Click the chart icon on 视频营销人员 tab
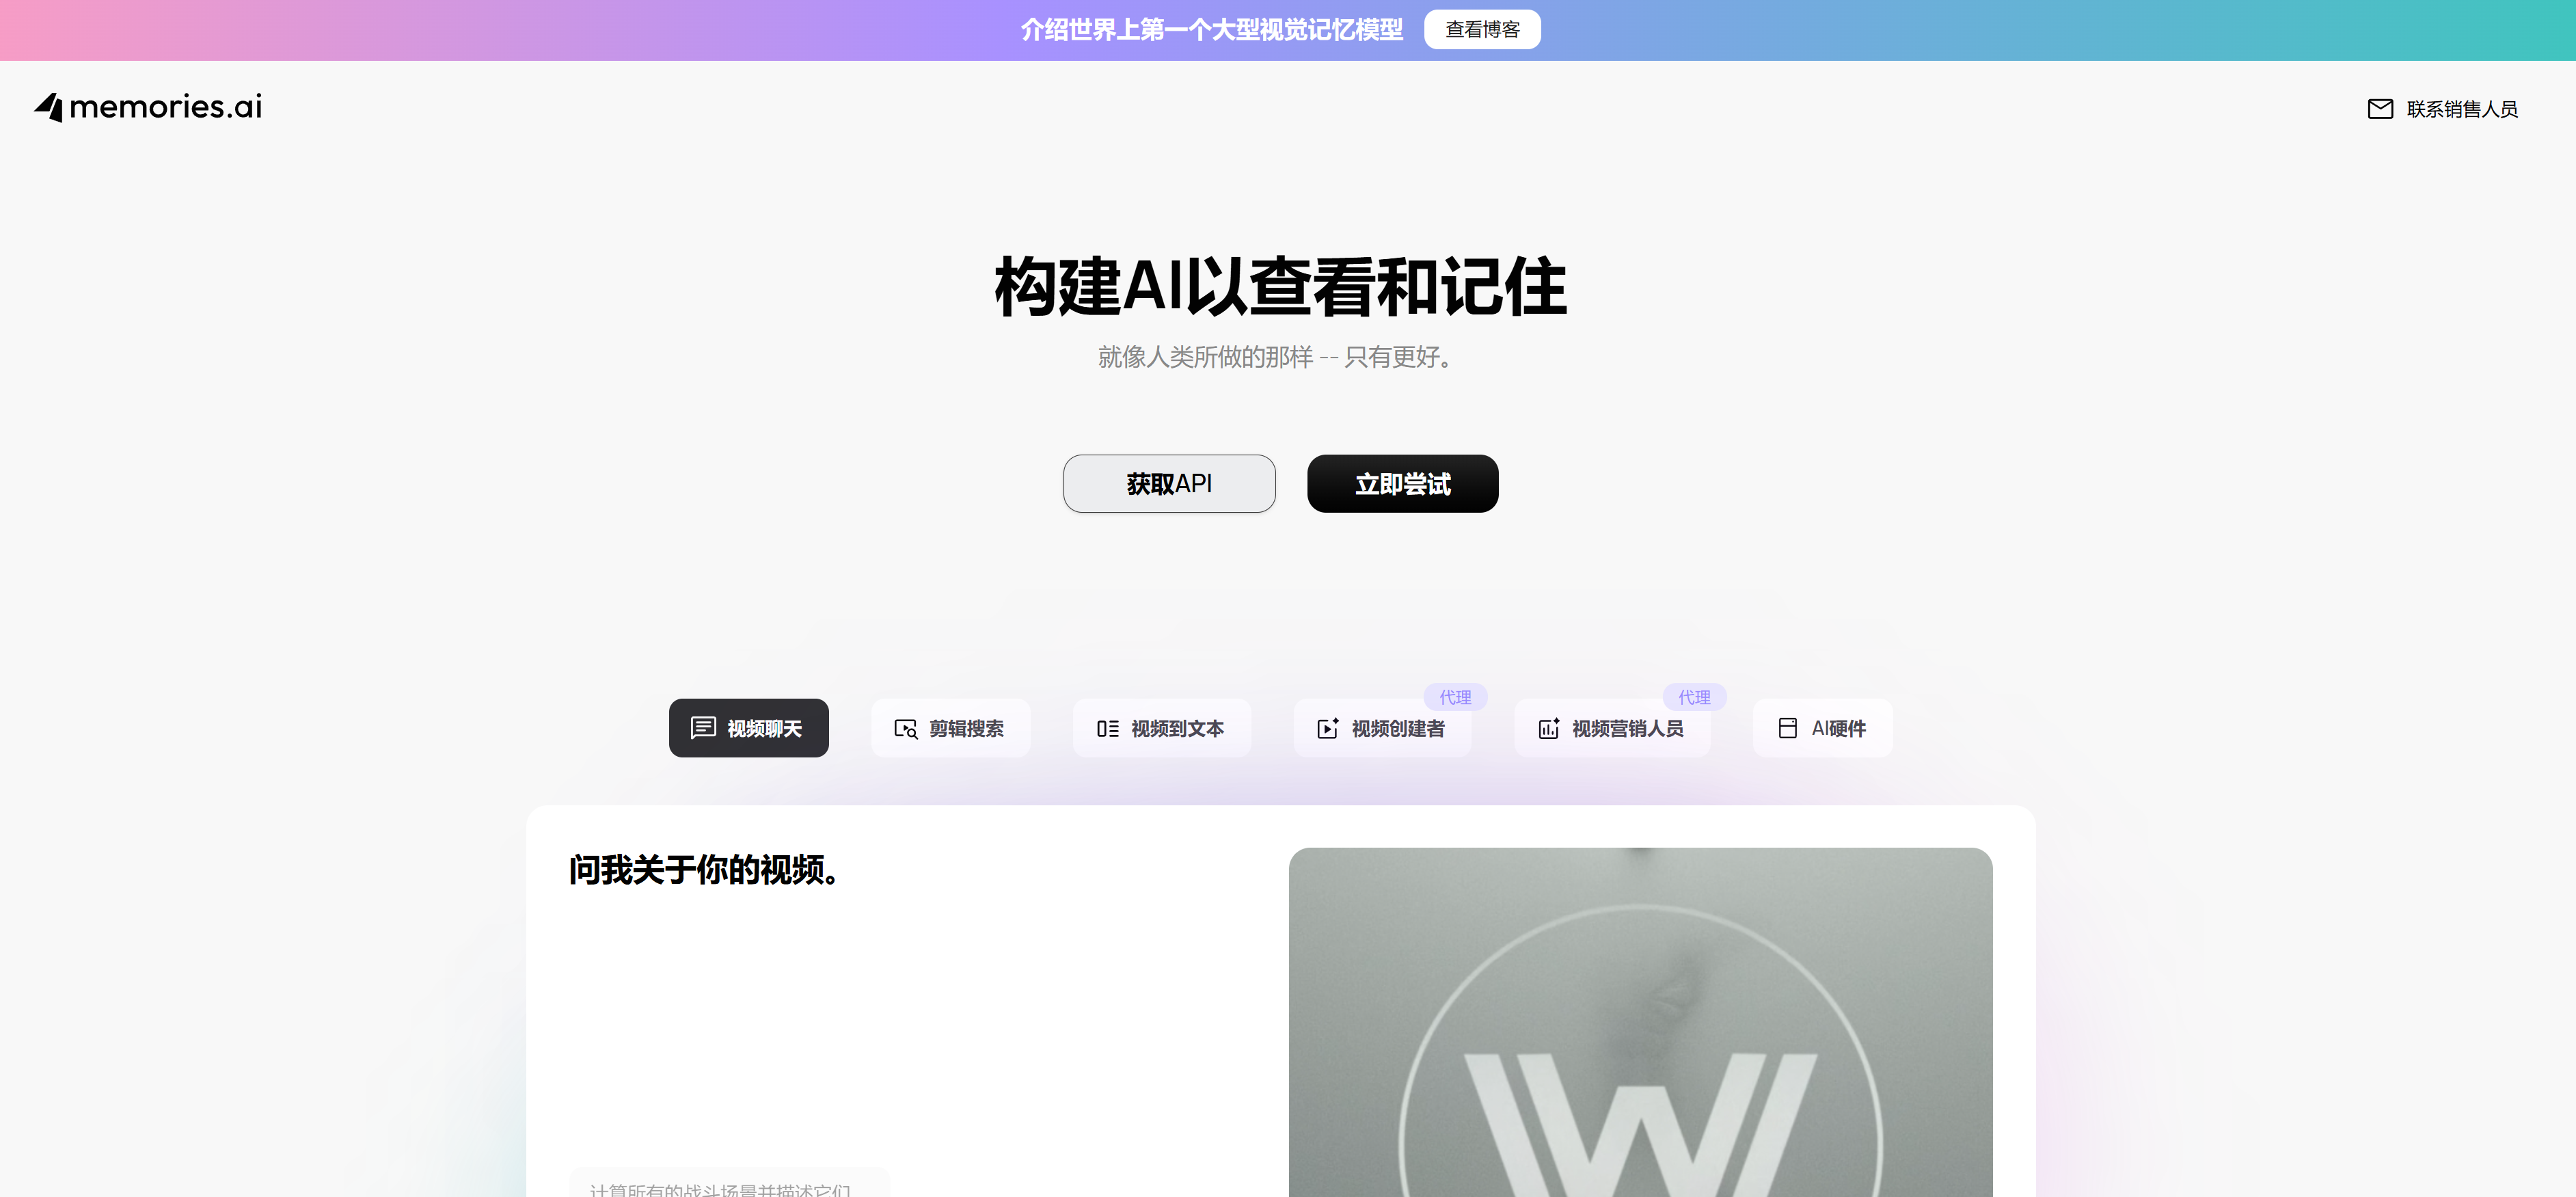 [1548, 728]
